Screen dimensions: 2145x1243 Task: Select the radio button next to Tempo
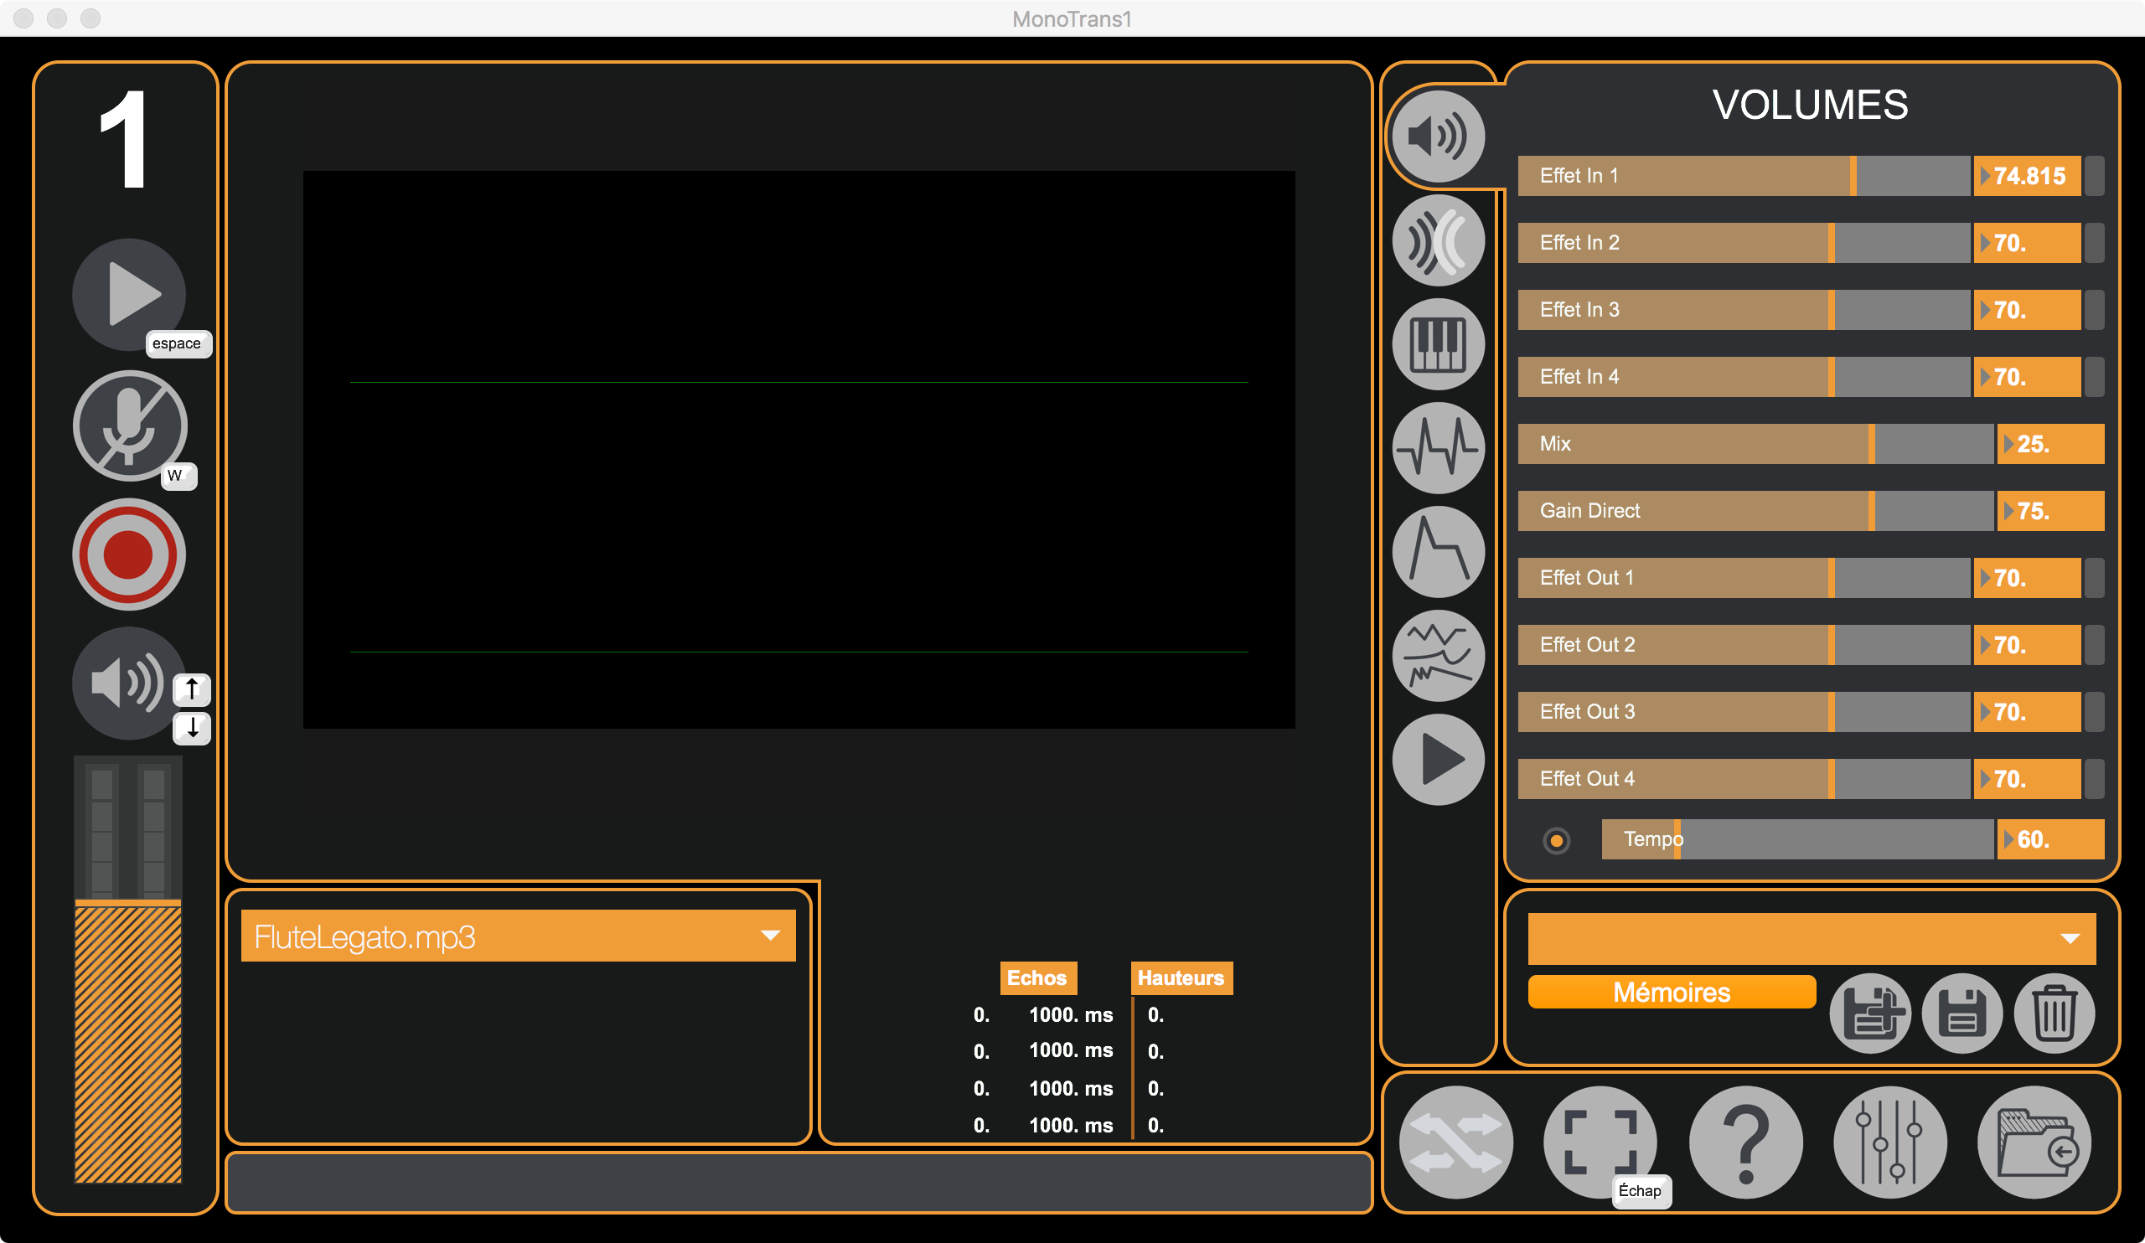tap(1557, 840)
